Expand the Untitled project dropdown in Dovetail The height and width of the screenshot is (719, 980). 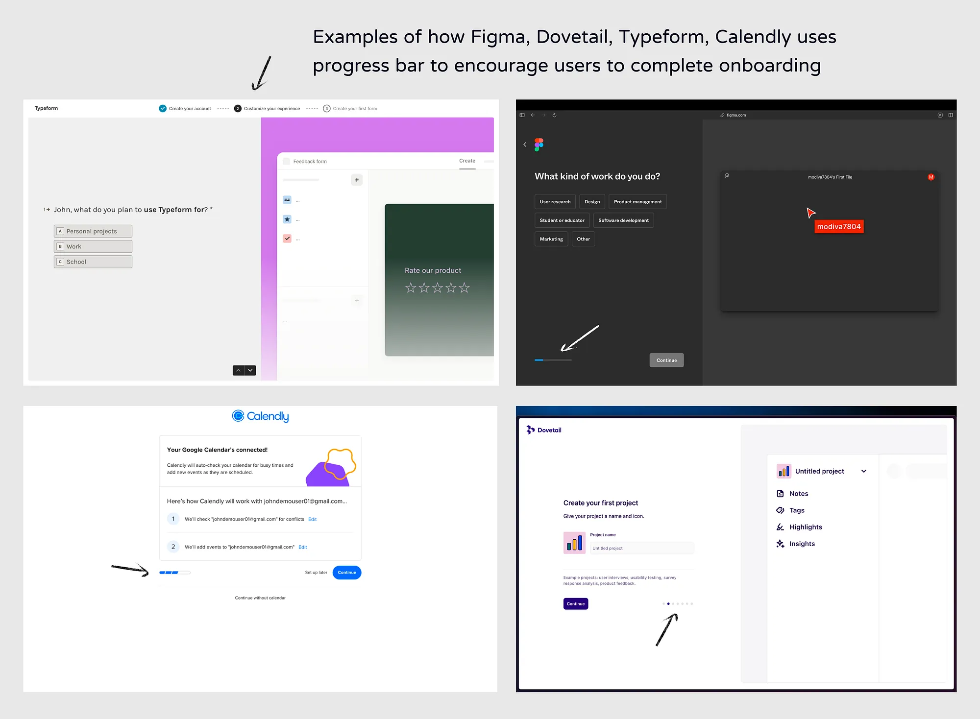coord(864,471)
